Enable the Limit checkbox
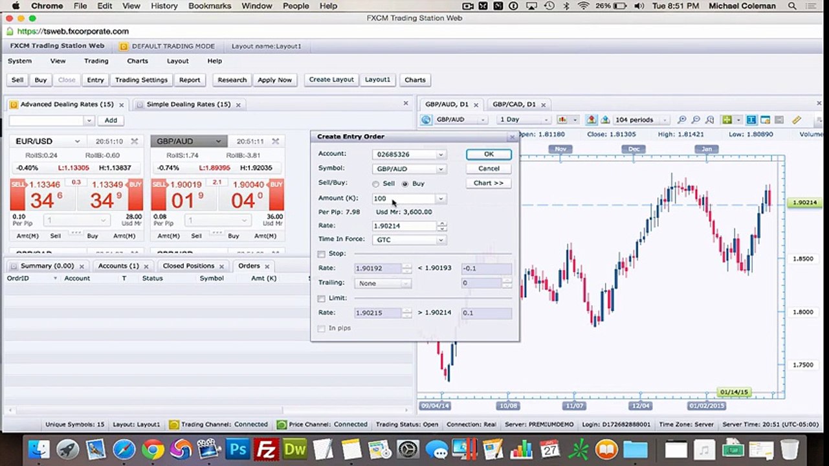Viewport: 829px width, 466px height. coord(322,298)
